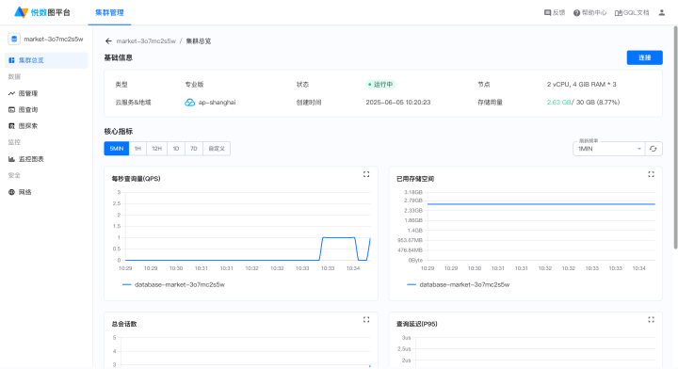Screen dimensions: 678x369
Task: Expand the 总会话数 chart fullscreen
Action: pos(366,319)
